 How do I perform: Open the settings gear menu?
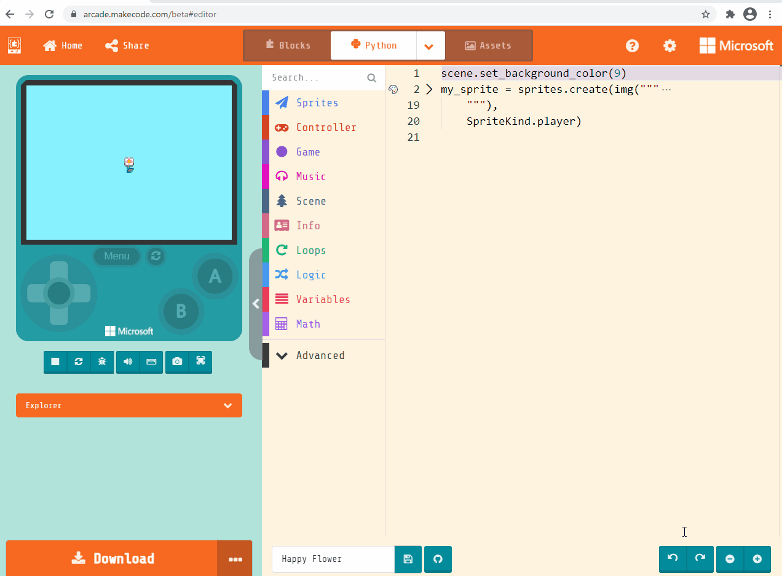669,45
